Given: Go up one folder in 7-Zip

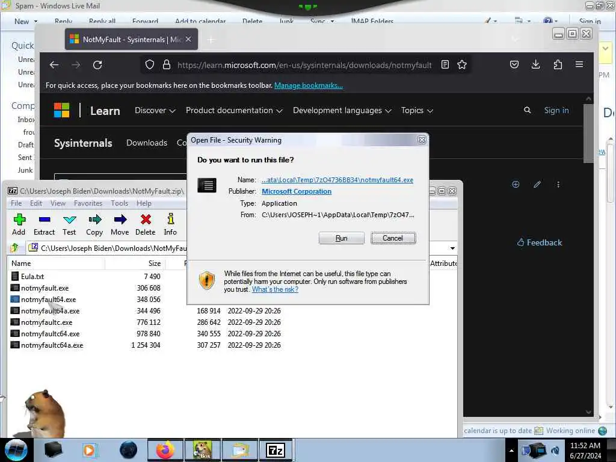Looking at the screenshot, I should [x=14, y=248].
